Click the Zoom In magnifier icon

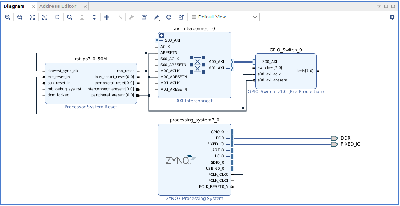(7, 17)
